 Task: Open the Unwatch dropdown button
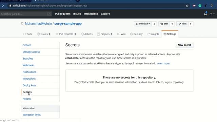coord(143,24)
